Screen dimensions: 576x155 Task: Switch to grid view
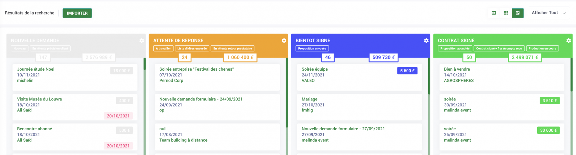coord(506,13)
